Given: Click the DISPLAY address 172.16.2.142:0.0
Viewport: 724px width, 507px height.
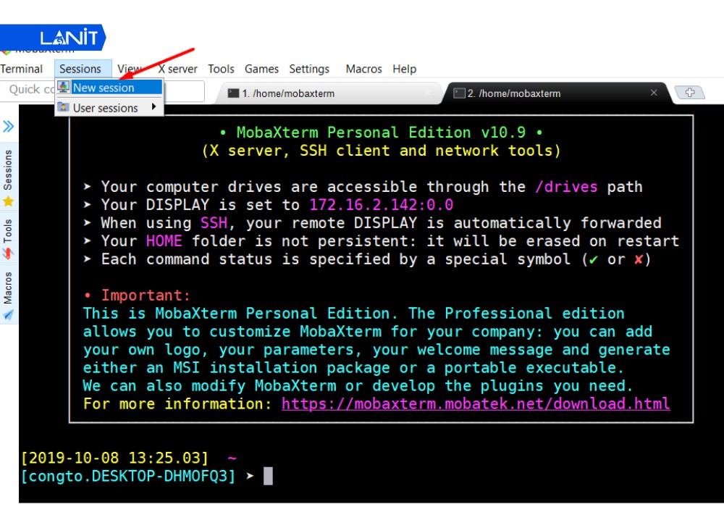Looking at the screenshot, I should (382, 204).
